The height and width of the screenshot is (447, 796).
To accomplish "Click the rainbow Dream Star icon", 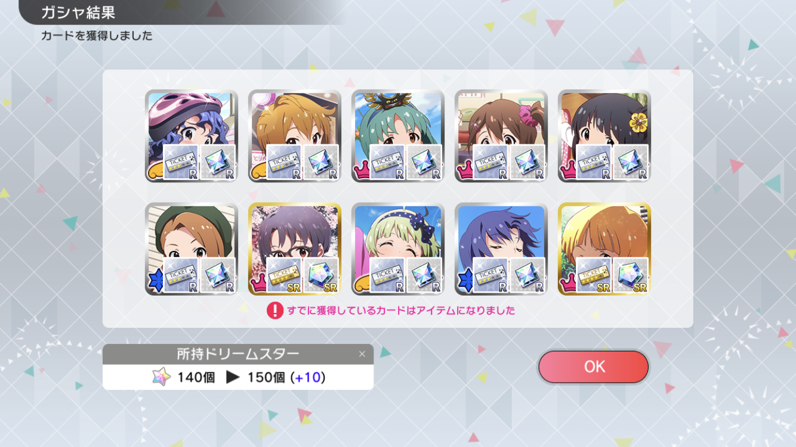I will tap(161, 377).
